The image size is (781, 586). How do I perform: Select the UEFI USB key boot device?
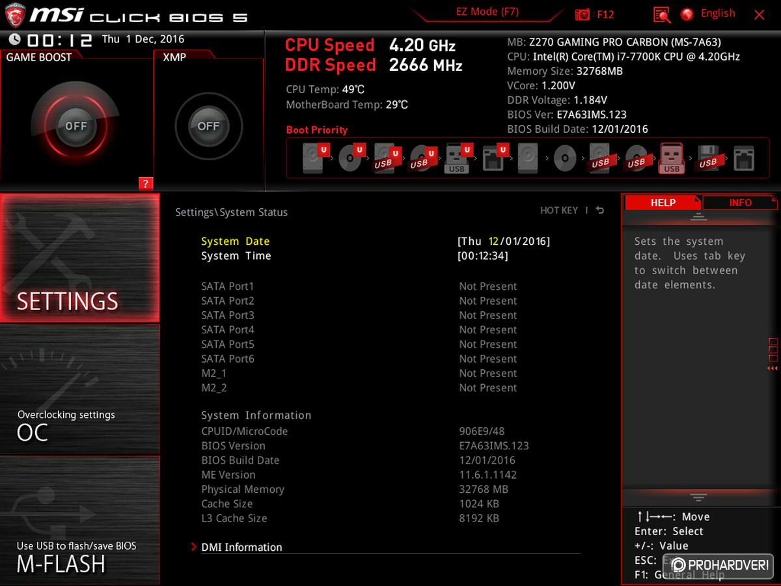click(x=458, y=158)
